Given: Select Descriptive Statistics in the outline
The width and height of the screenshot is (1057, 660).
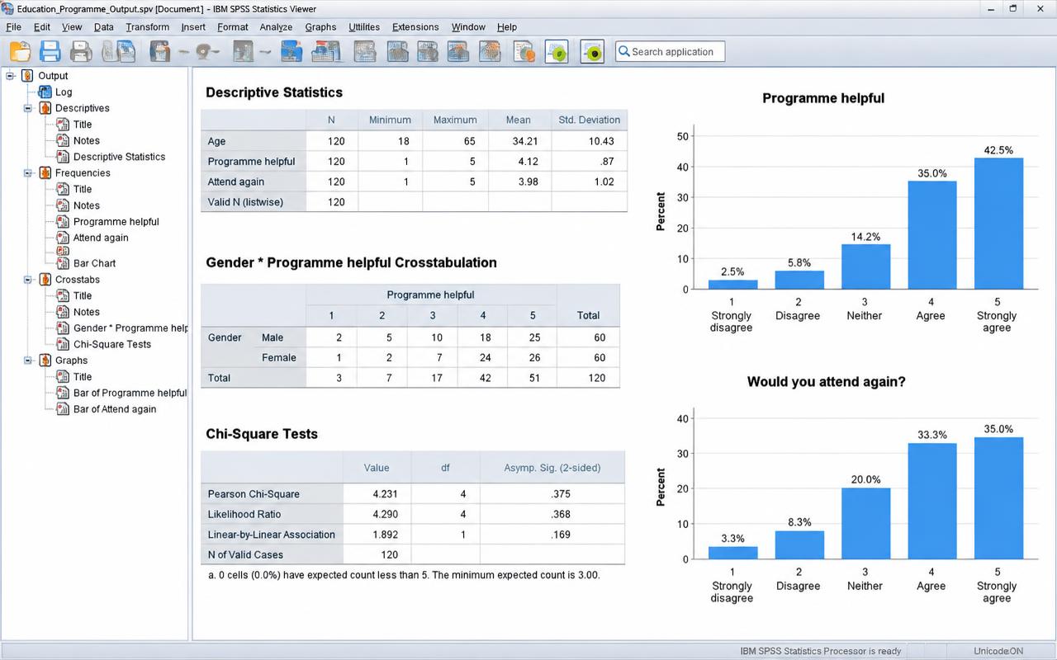Looking at the screenshot, I should click(x=119, y=157).
